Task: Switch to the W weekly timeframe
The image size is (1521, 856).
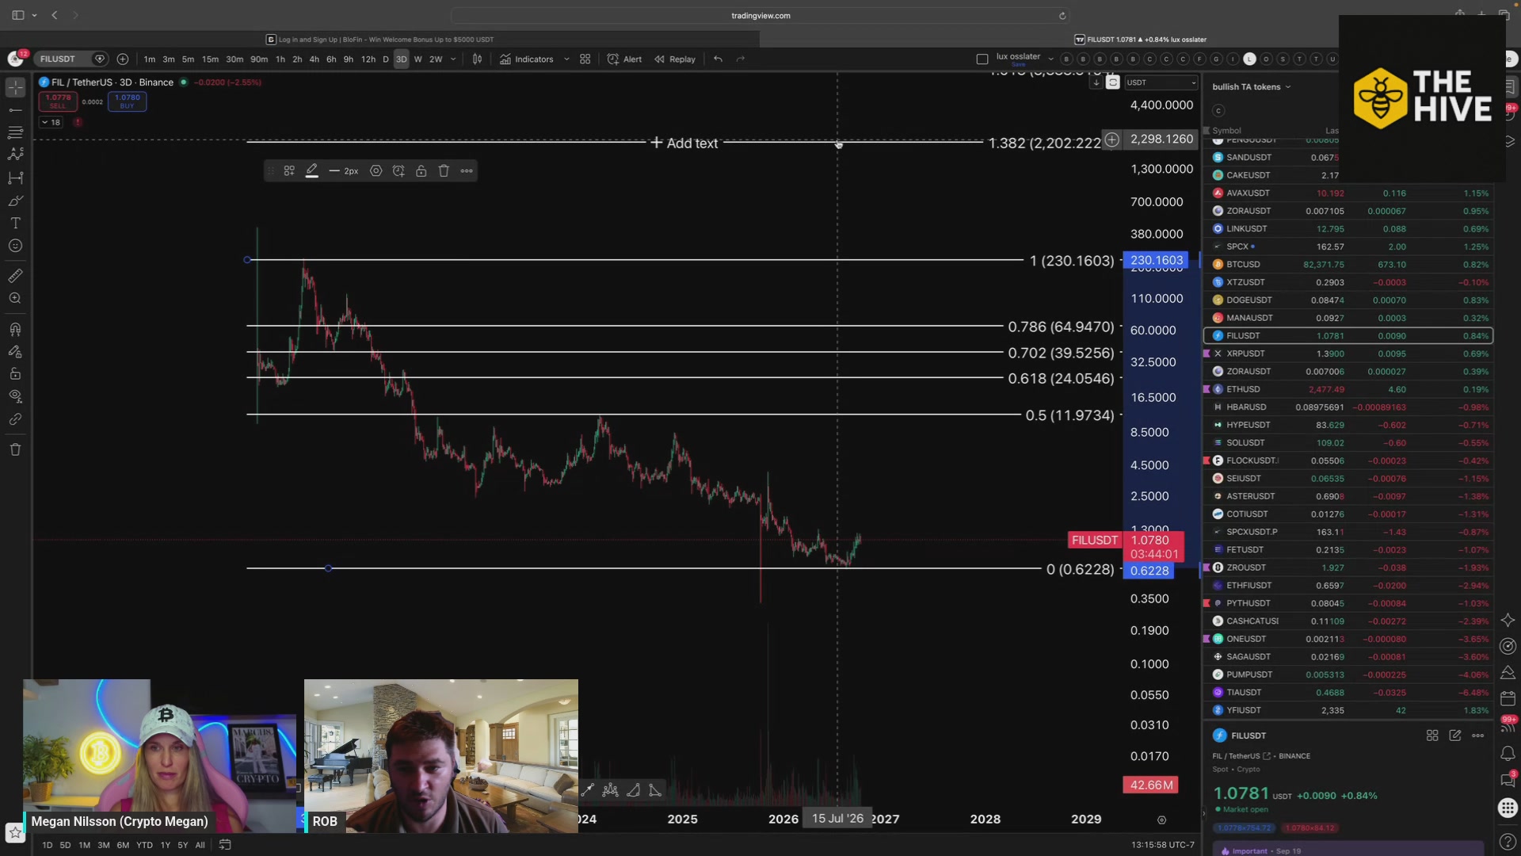Action: point(417,59)
